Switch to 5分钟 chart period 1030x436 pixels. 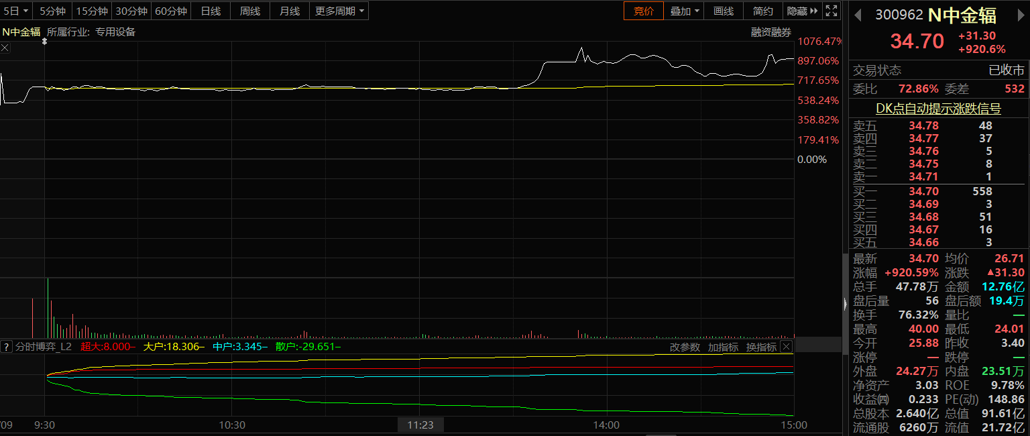pyautogui.click(x=52, y=11)
